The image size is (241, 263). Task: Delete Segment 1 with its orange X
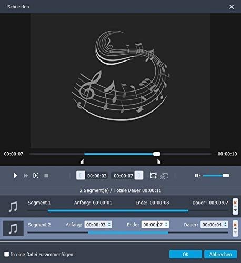point(235,203)
